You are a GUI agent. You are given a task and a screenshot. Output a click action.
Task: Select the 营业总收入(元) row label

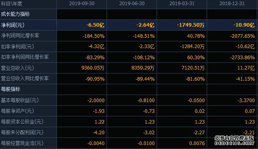(17, 68)
